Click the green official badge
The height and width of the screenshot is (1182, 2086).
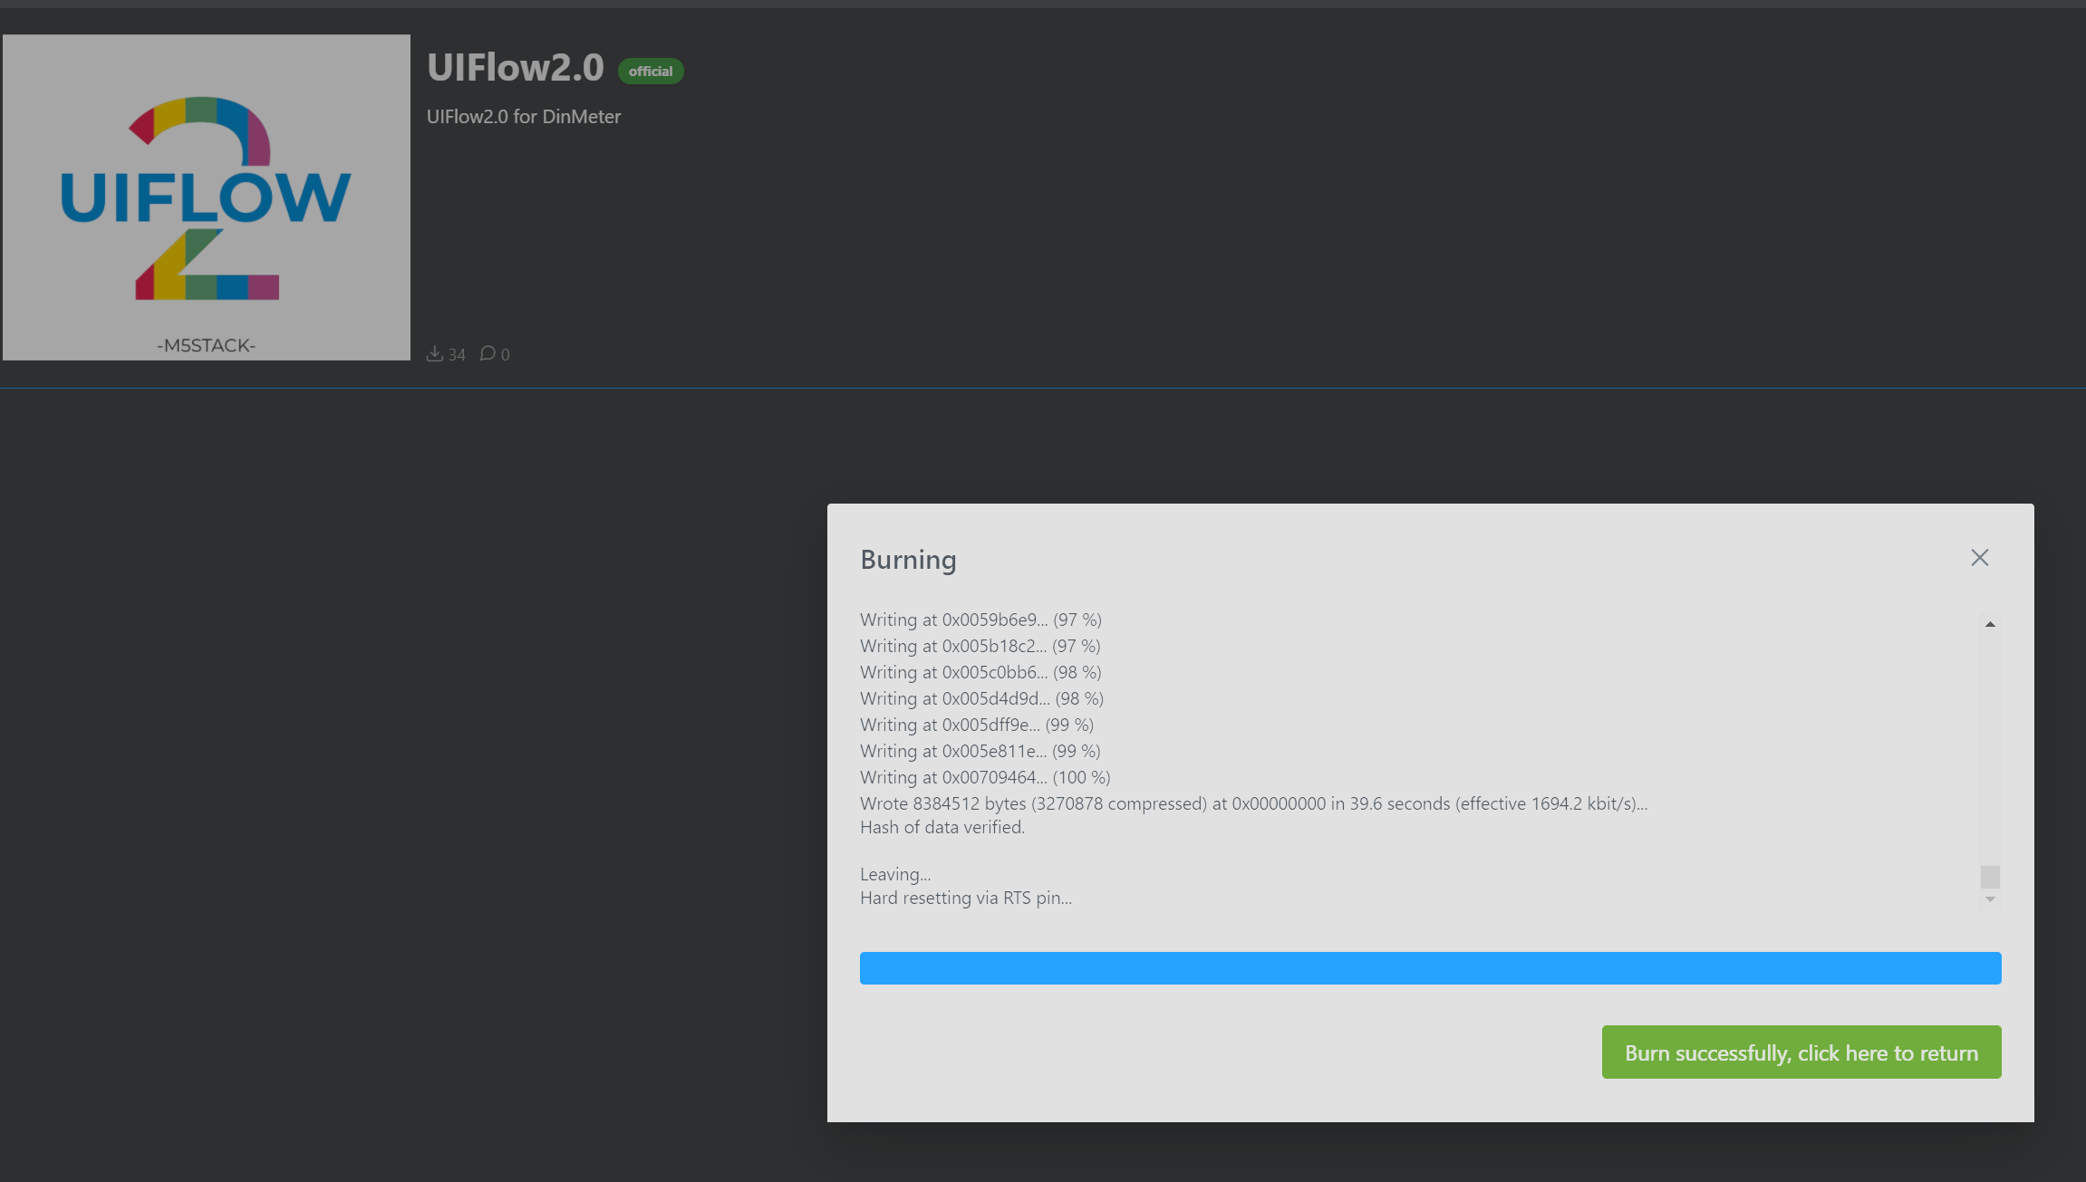651,71
